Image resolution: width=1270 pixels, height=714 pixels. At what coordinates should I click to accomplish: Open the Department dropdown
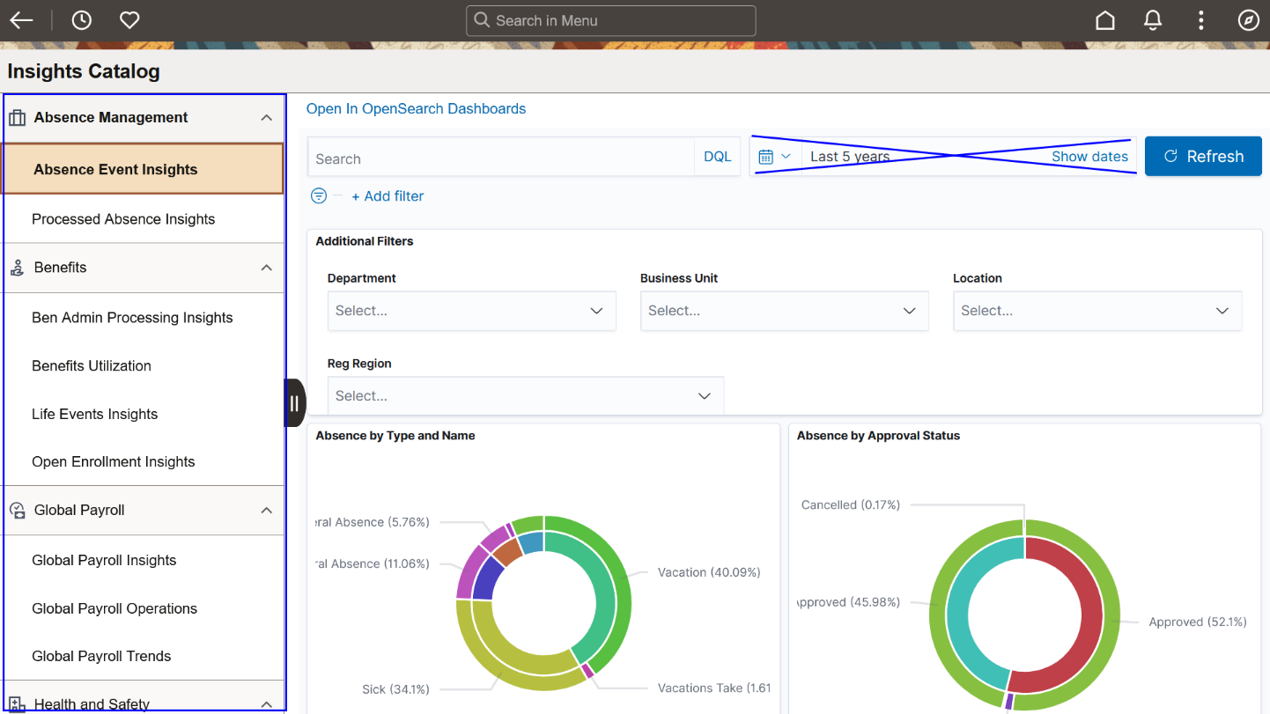pyautogui.click(x=472, y=311)
